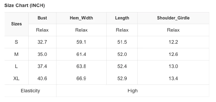The width and height of the screenshot is (216, 102).
Task: Select the M size row label
Action: click(x=16, y=54)
